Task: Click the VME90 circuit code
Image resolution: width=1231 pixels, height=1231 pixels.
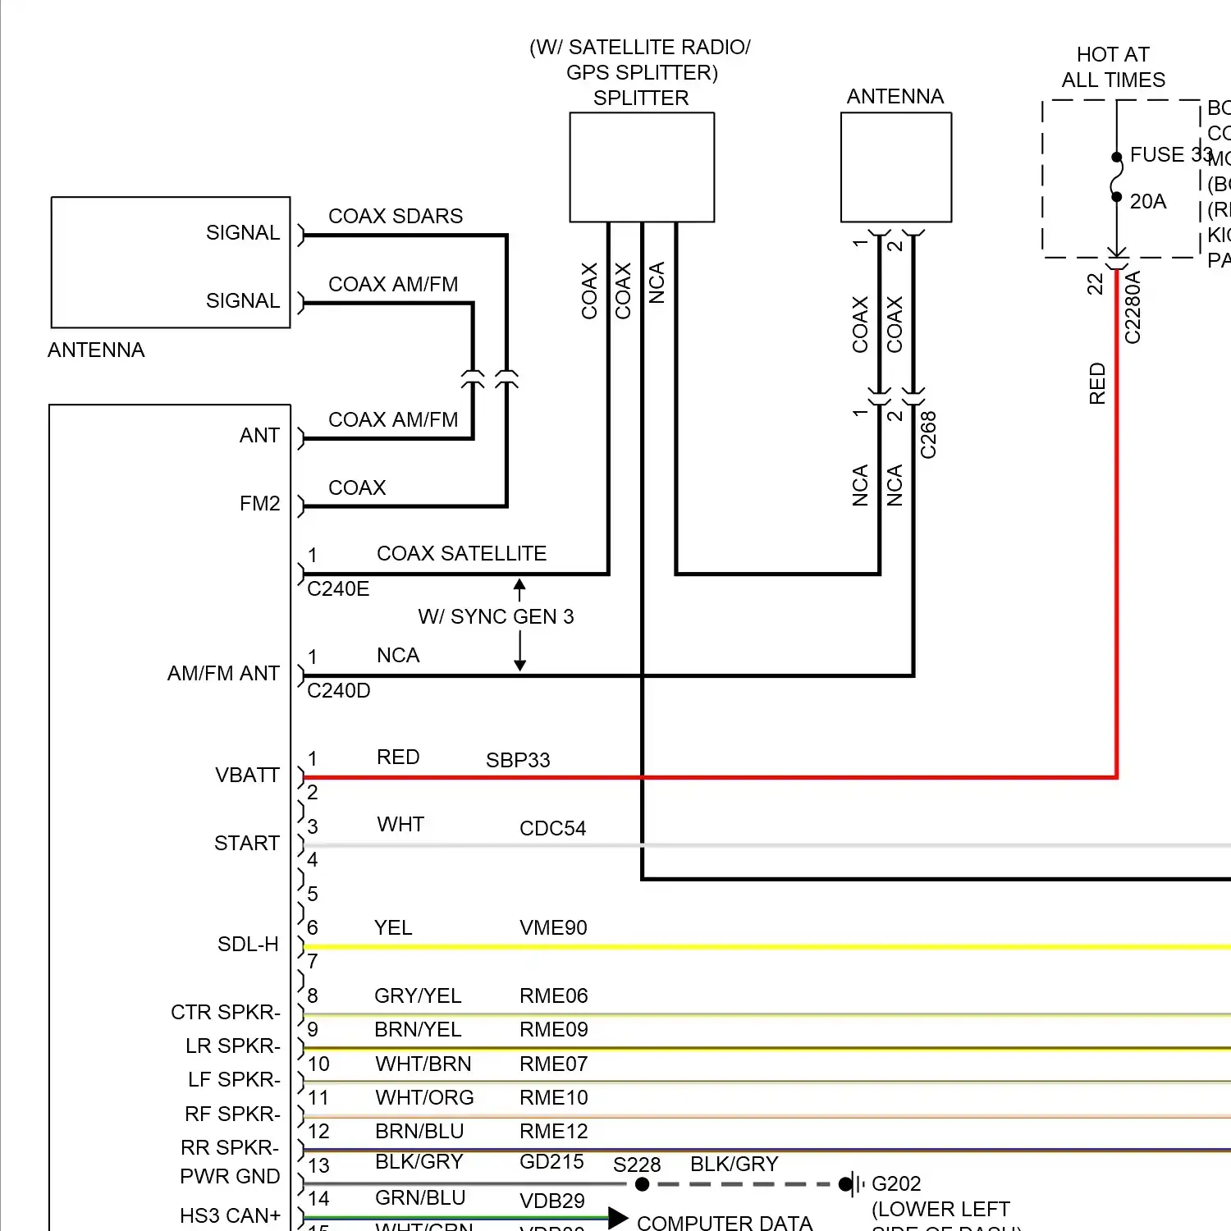Action: [x=553, y=927]
